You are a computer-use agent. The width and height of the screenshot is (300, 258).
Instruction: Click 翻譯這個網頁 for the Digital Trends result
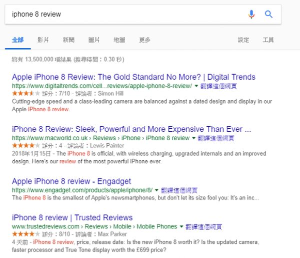(218, 86)
